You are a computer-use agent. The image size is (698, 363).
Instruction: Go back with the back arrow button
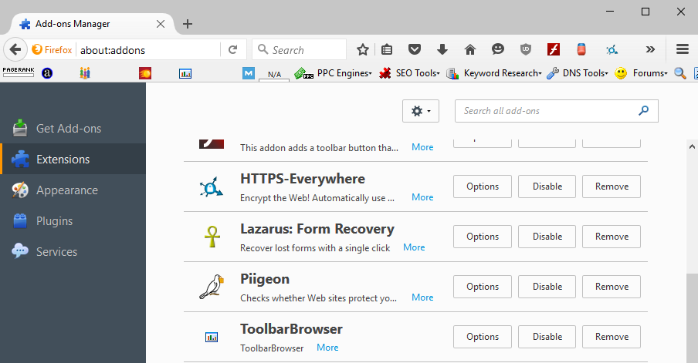click(15, 49)
